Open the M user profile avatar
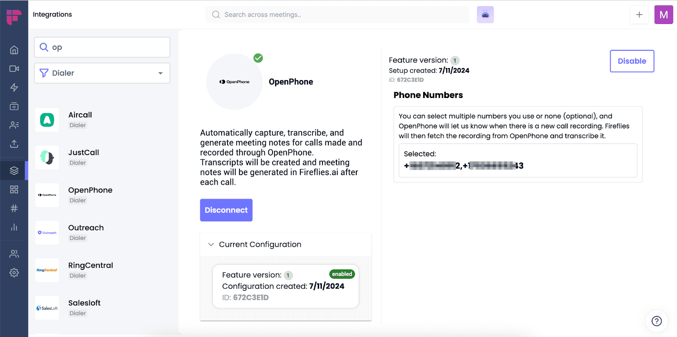The image size is (677, 337). 664,15
